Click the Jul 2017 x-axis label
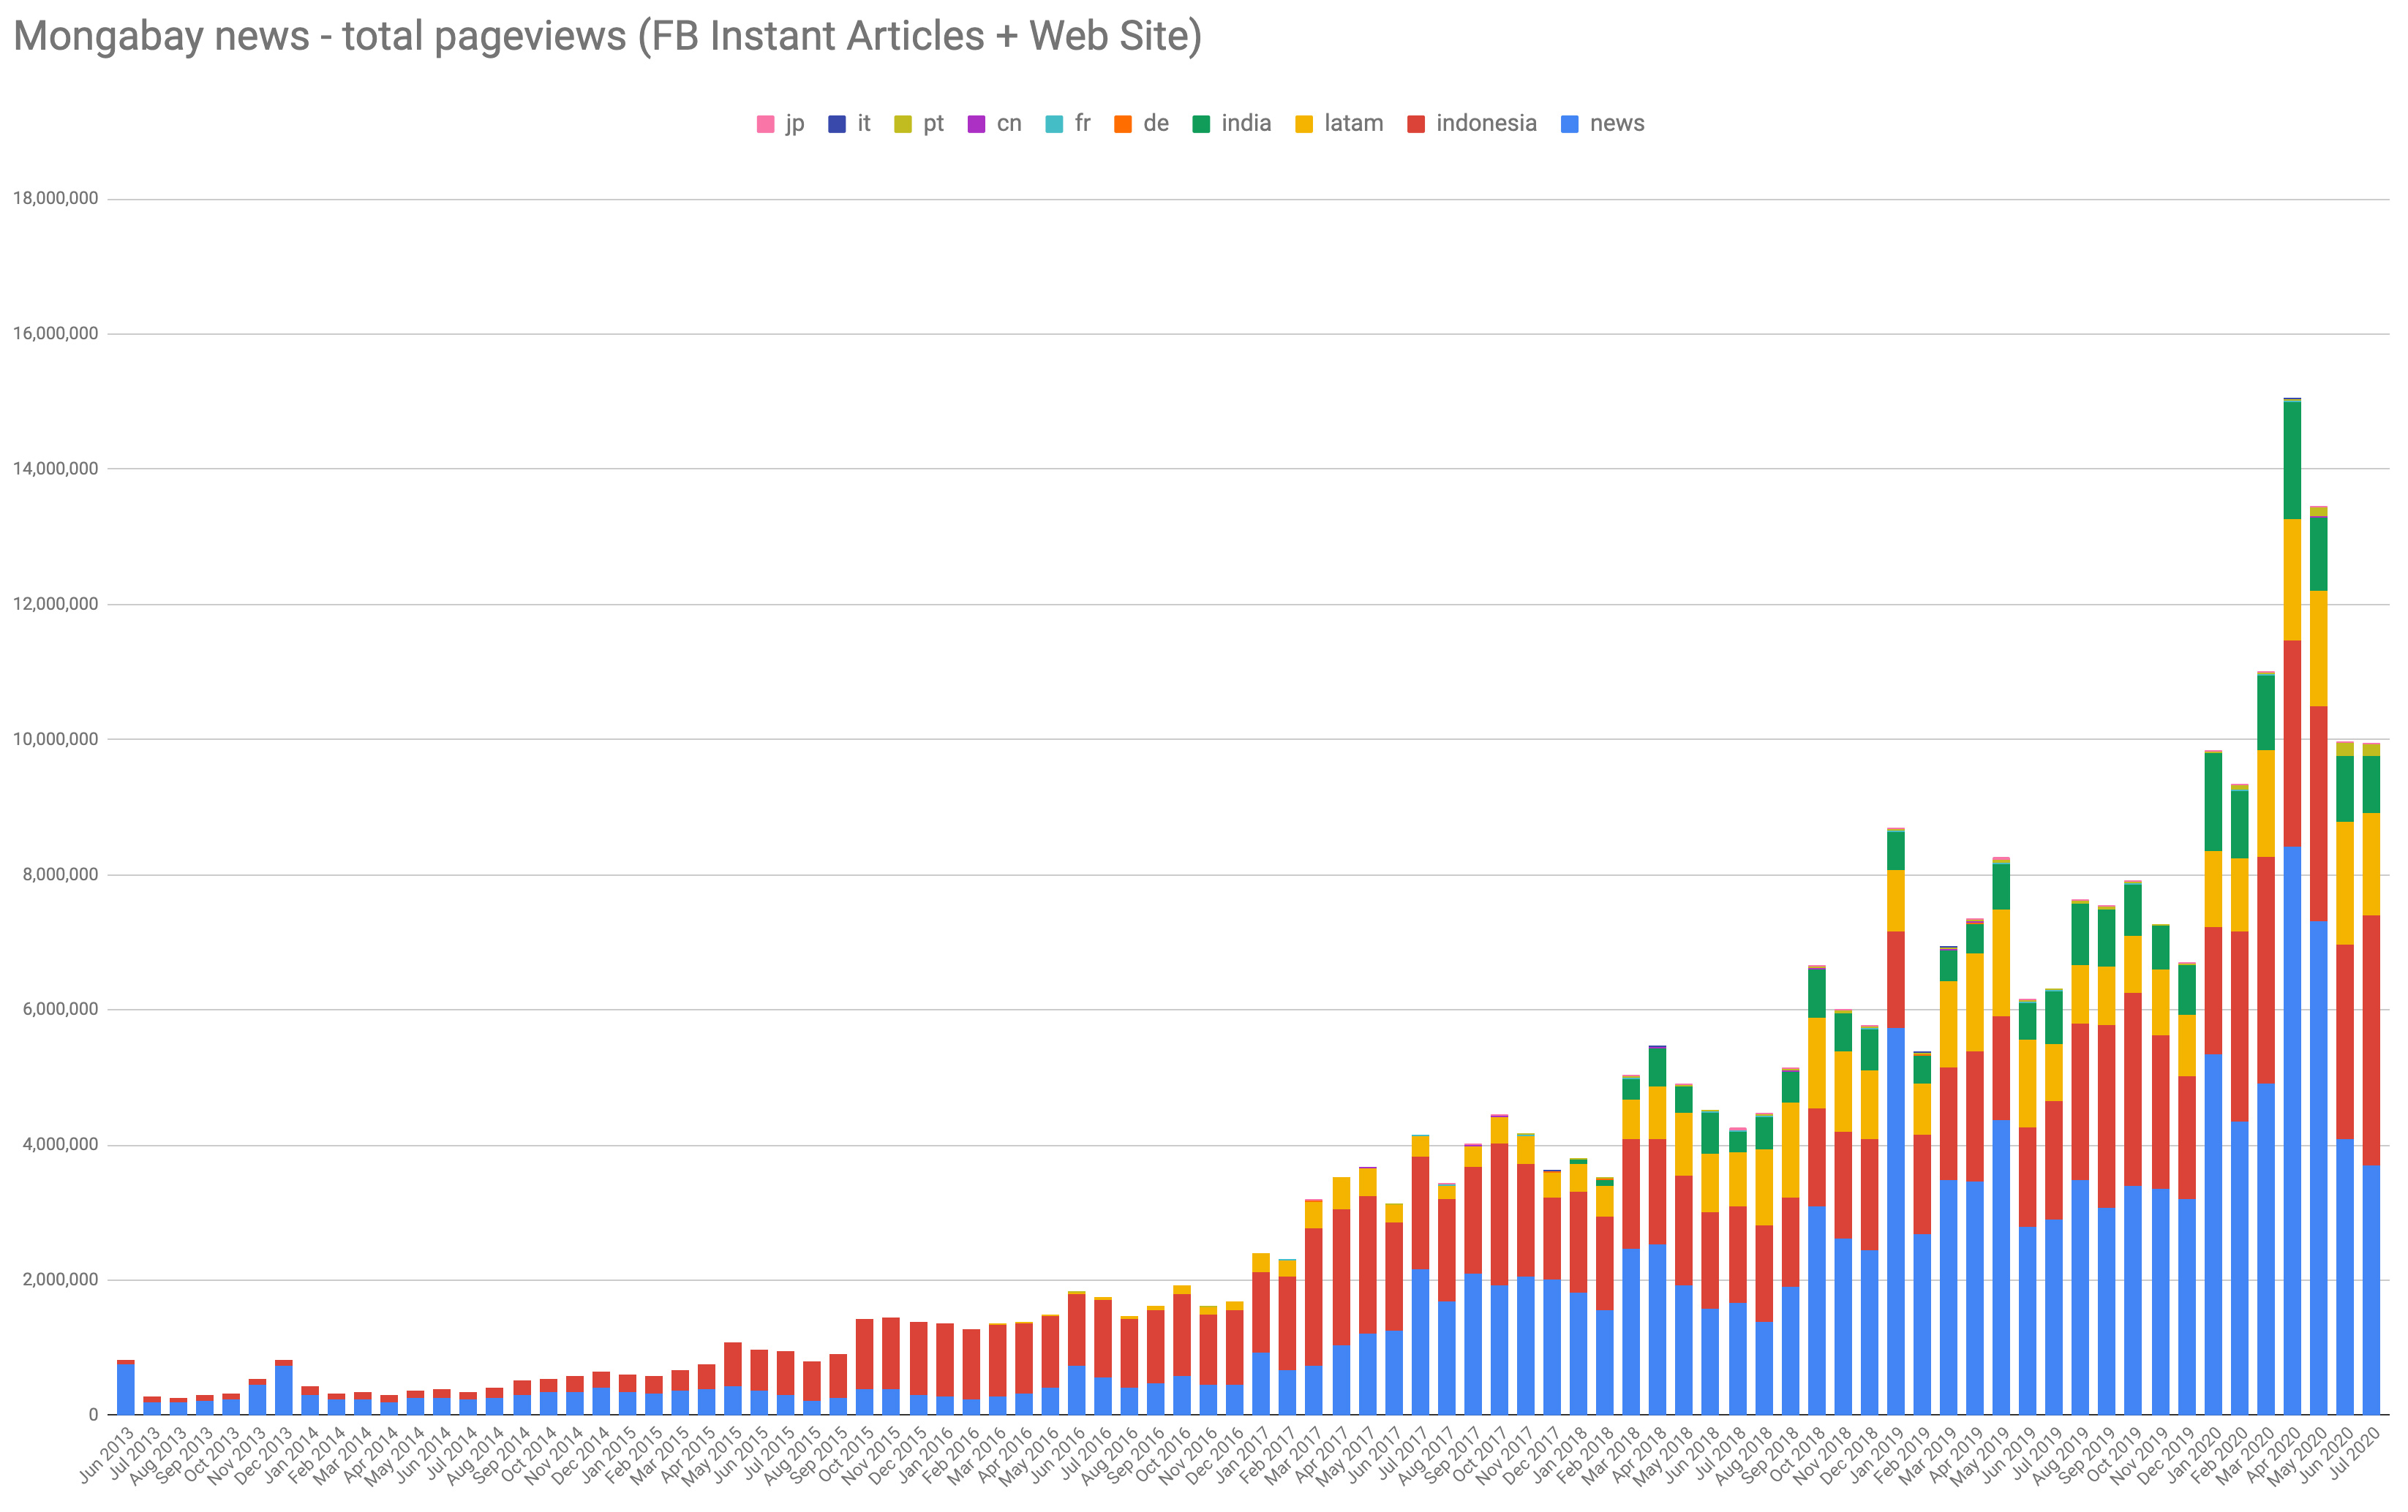This screenshot has width=2408, height=1512. tap(1402, 1454)
